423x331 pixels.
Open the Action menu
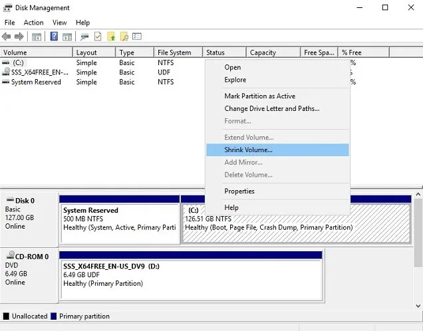(x=33, y=23)
